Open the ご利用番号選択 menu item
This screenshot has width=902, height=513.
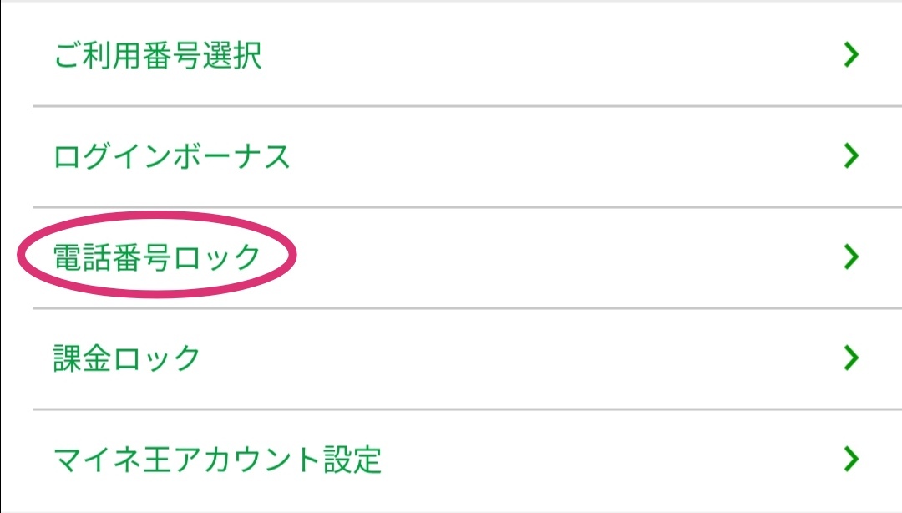(x=451, y=56)
